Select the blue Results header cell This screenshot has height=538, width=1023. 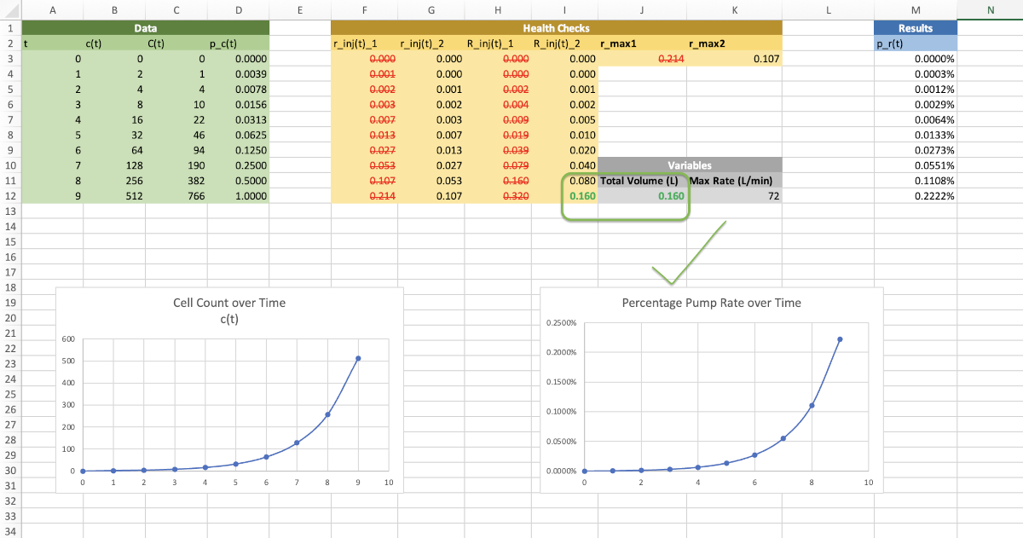coord(916,28)
